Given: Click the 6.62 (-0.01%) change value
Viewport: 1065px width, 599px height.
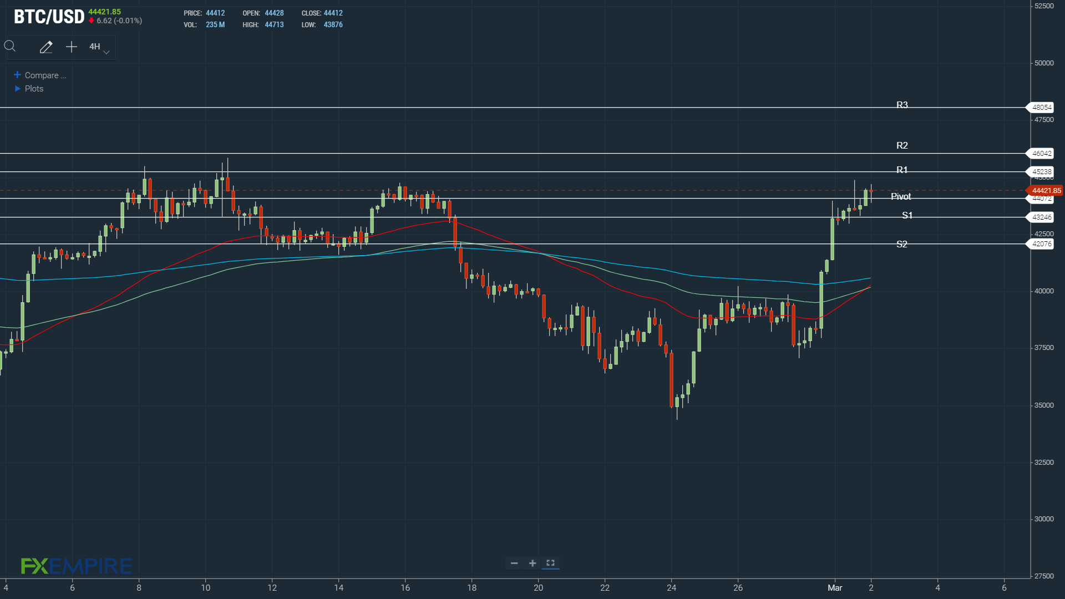Looking at the screenshot, I should [119, 21].
